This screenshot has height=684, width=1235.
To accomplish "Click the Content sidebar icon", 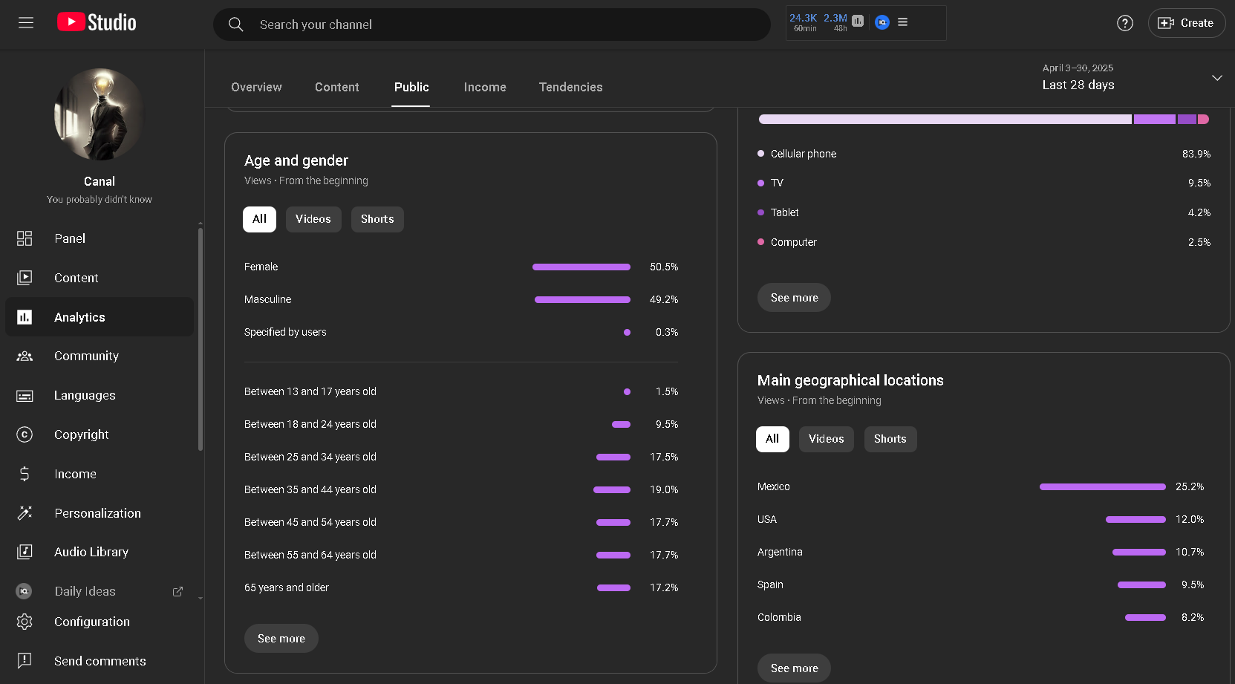I will click(25, 278).
